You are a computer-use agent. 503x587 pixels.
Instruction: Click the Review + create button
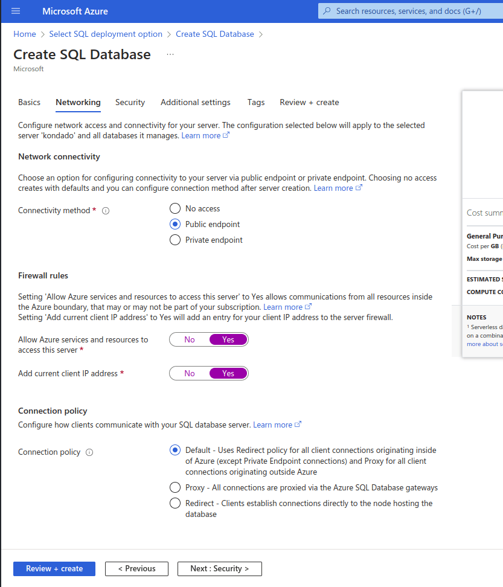tap(54, 568)
